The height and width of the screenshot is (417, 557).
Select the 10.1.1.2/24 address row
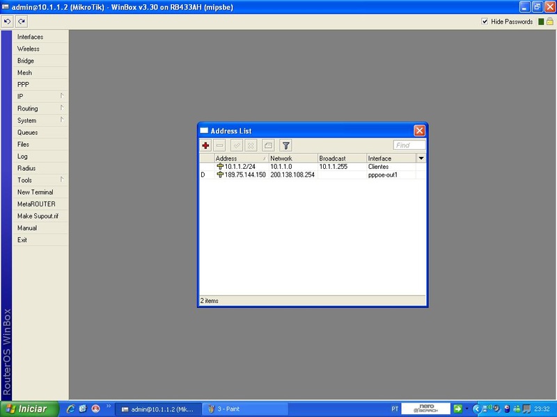(313, 166)
